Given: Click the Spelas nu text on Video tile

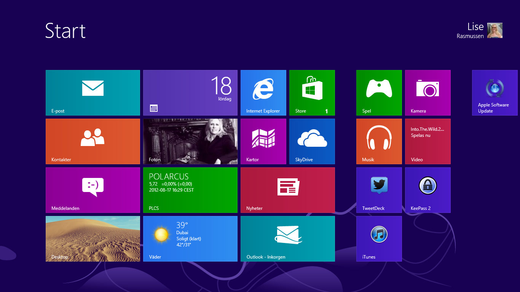Looking at the screenshot, I should [x=421, y=135].
